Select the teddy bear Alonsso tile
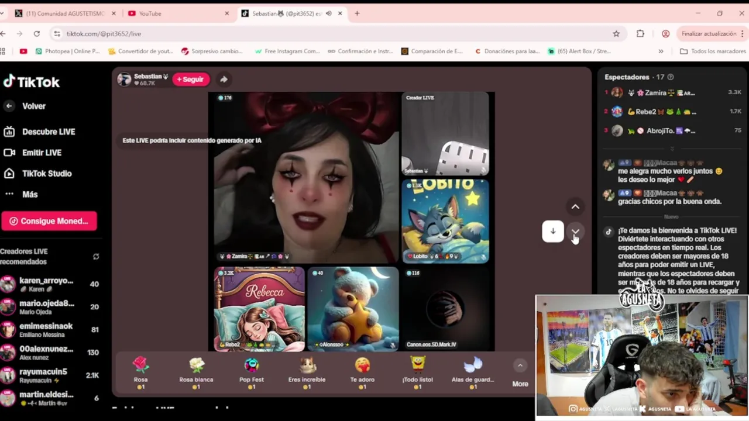 [x=353, y=309]
